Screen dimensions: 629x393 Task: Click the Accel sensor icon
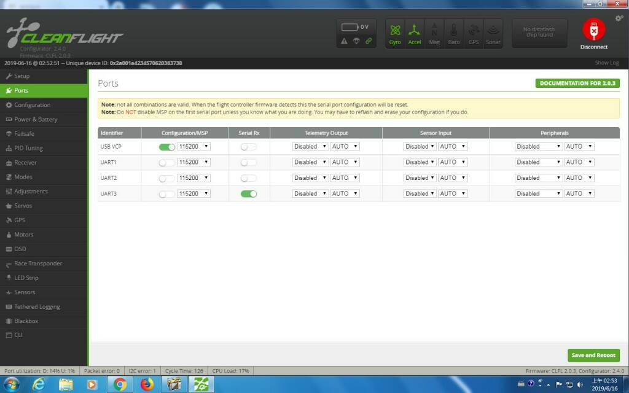(415, 34)
